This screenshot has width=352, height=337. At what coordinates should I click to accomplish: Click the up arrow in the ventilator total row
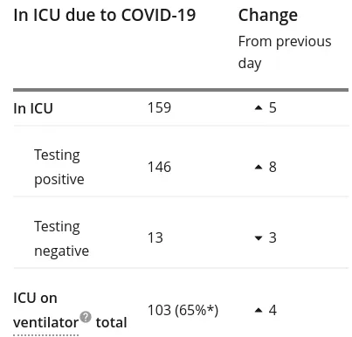(x=259, y=310)
